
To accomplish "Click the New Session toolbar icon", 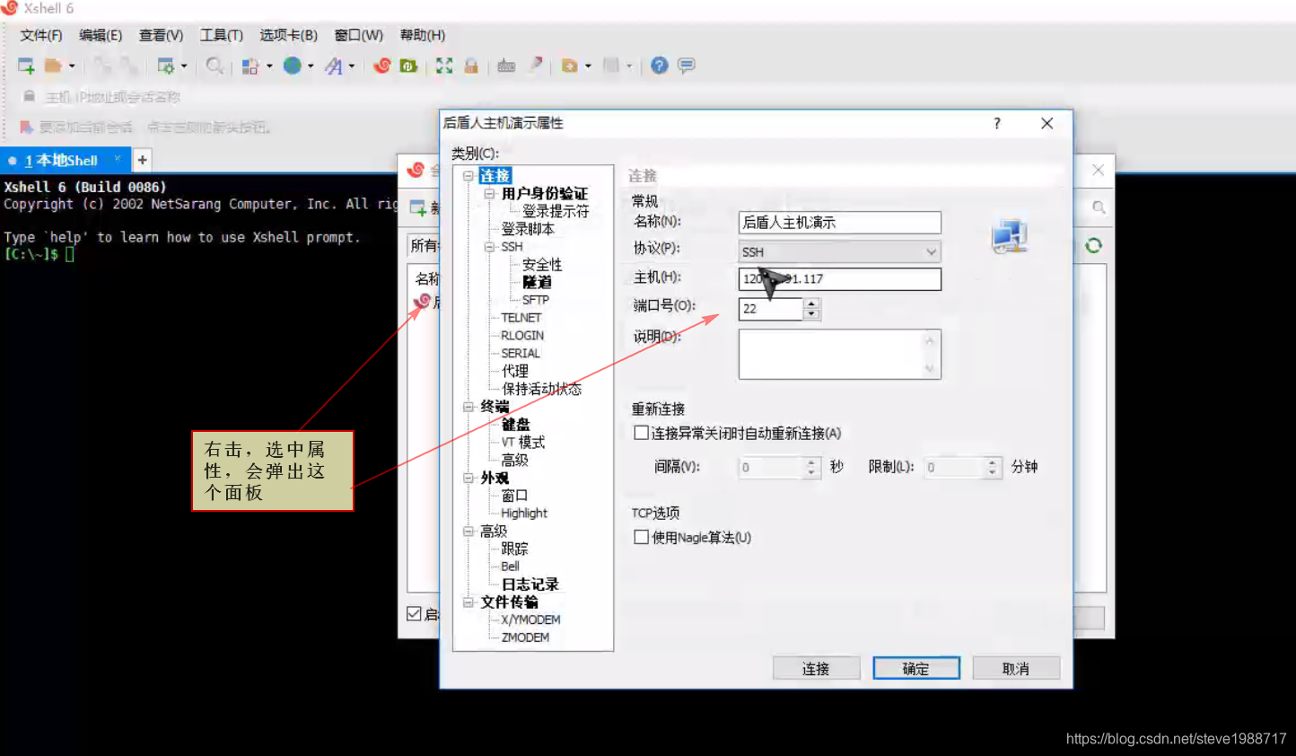I will pos(26,66).
